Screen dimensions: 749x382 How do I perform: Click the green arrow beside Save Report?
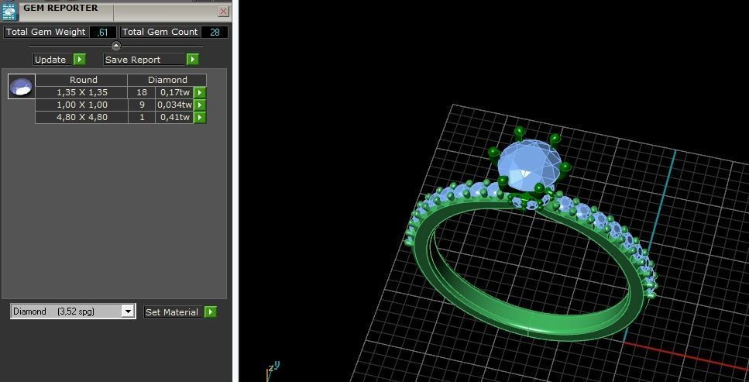[193, 60]
